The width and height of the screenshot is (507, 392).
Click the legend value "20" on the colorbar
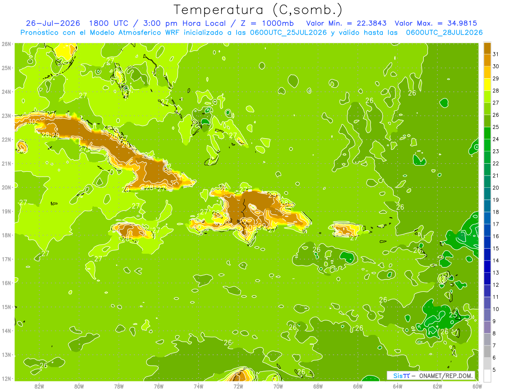(x=496, y=188)
